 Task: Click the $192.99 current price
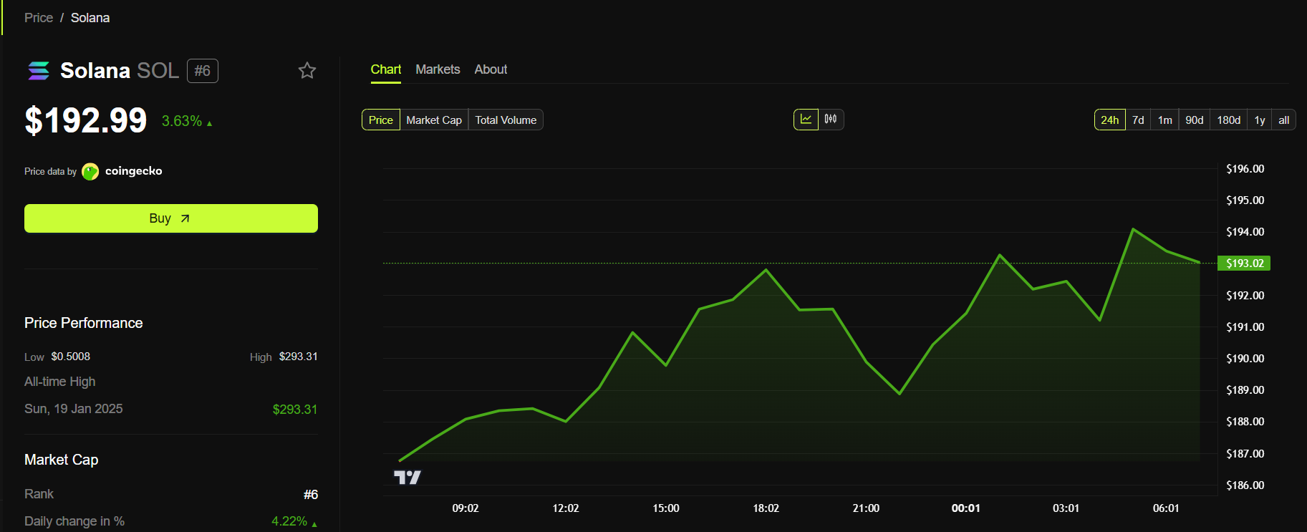86,120
